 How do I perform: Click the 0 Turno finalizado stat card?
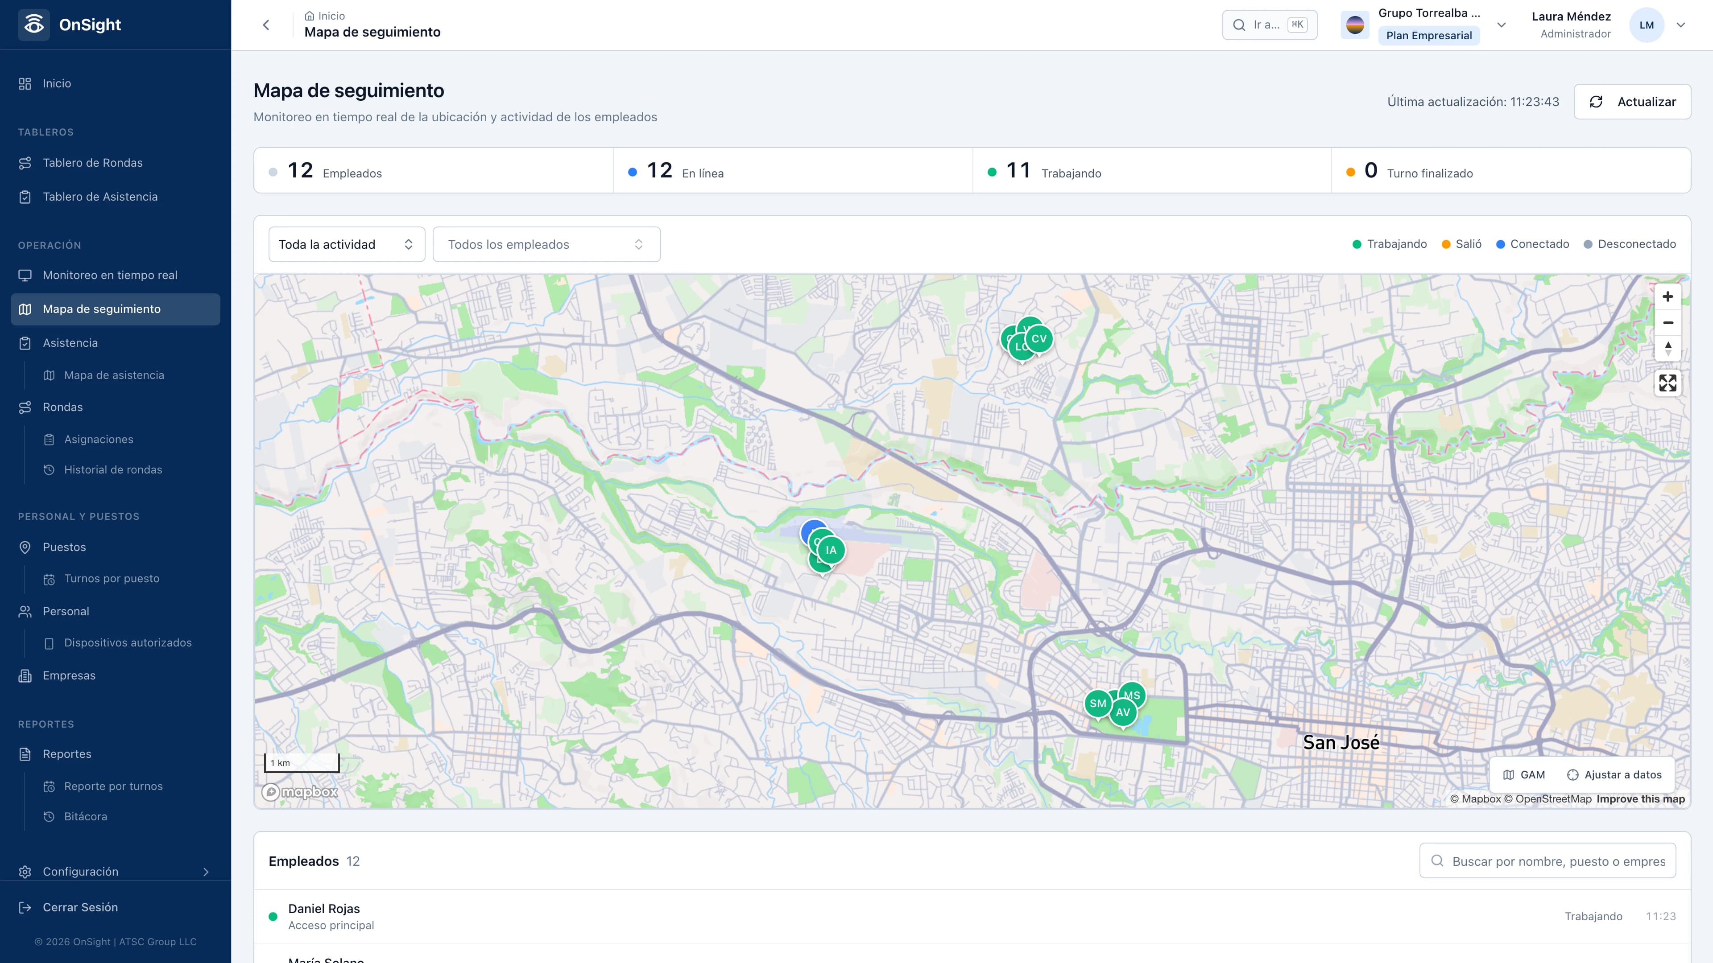coord(1511,171)
